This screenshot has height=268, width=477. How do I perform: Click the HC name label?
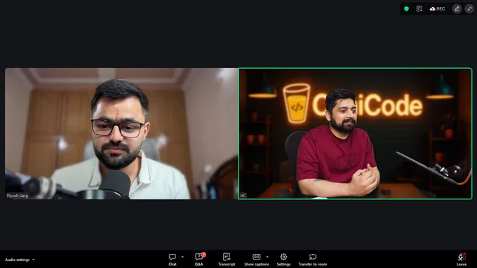click(243, 196)
